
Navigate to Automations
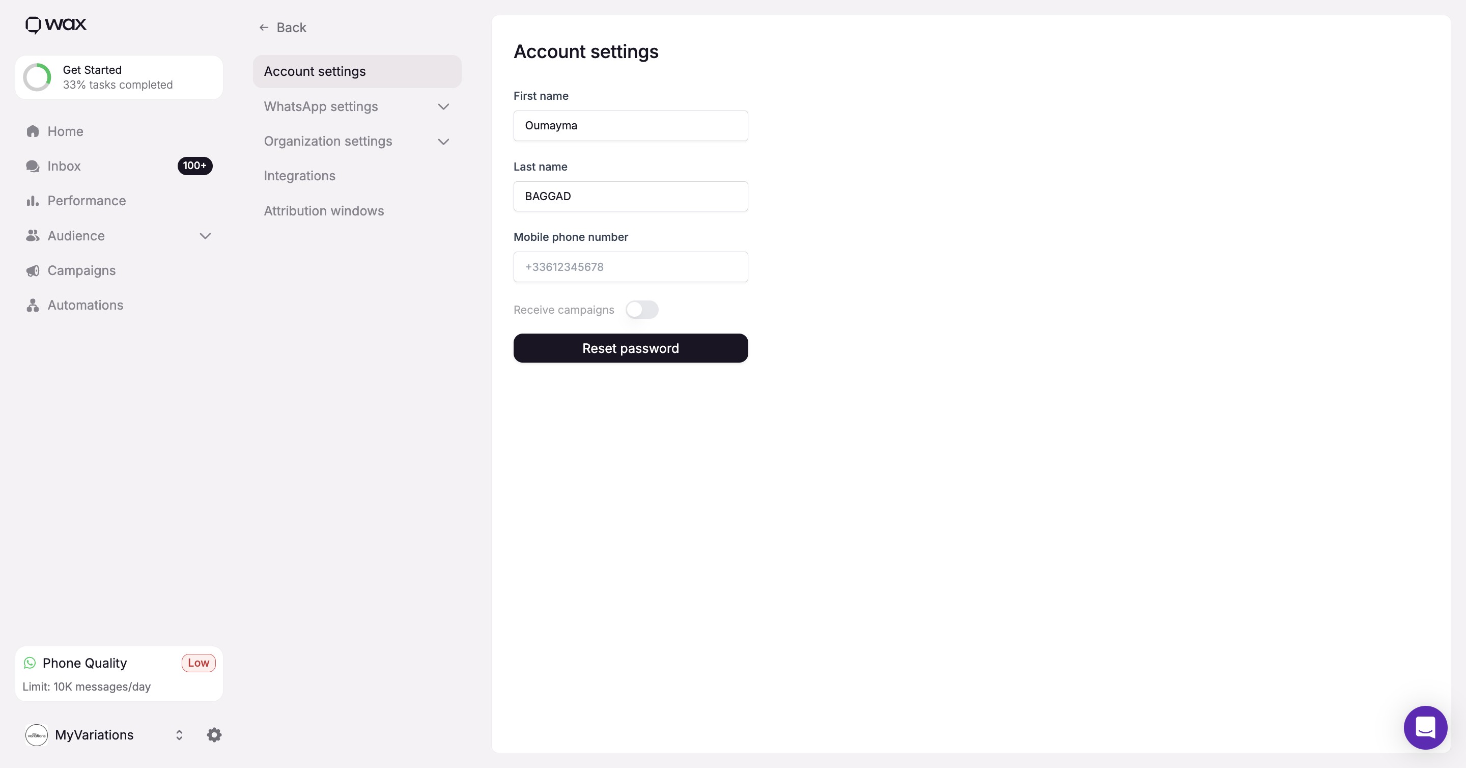pyautogui.click(x=119, y=305)
